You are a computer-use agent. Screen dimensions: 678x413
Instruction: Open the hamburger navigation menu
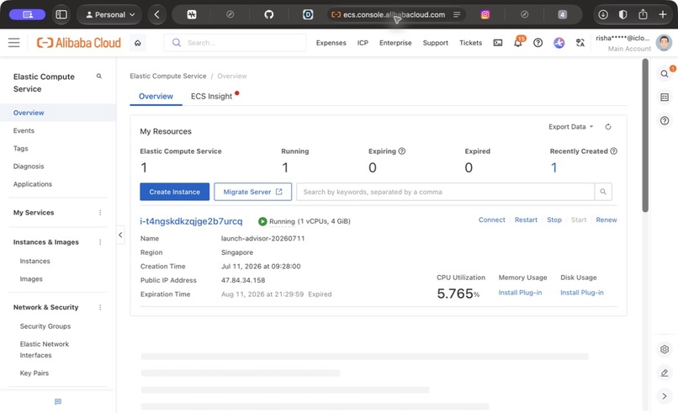tap(13, 42)
